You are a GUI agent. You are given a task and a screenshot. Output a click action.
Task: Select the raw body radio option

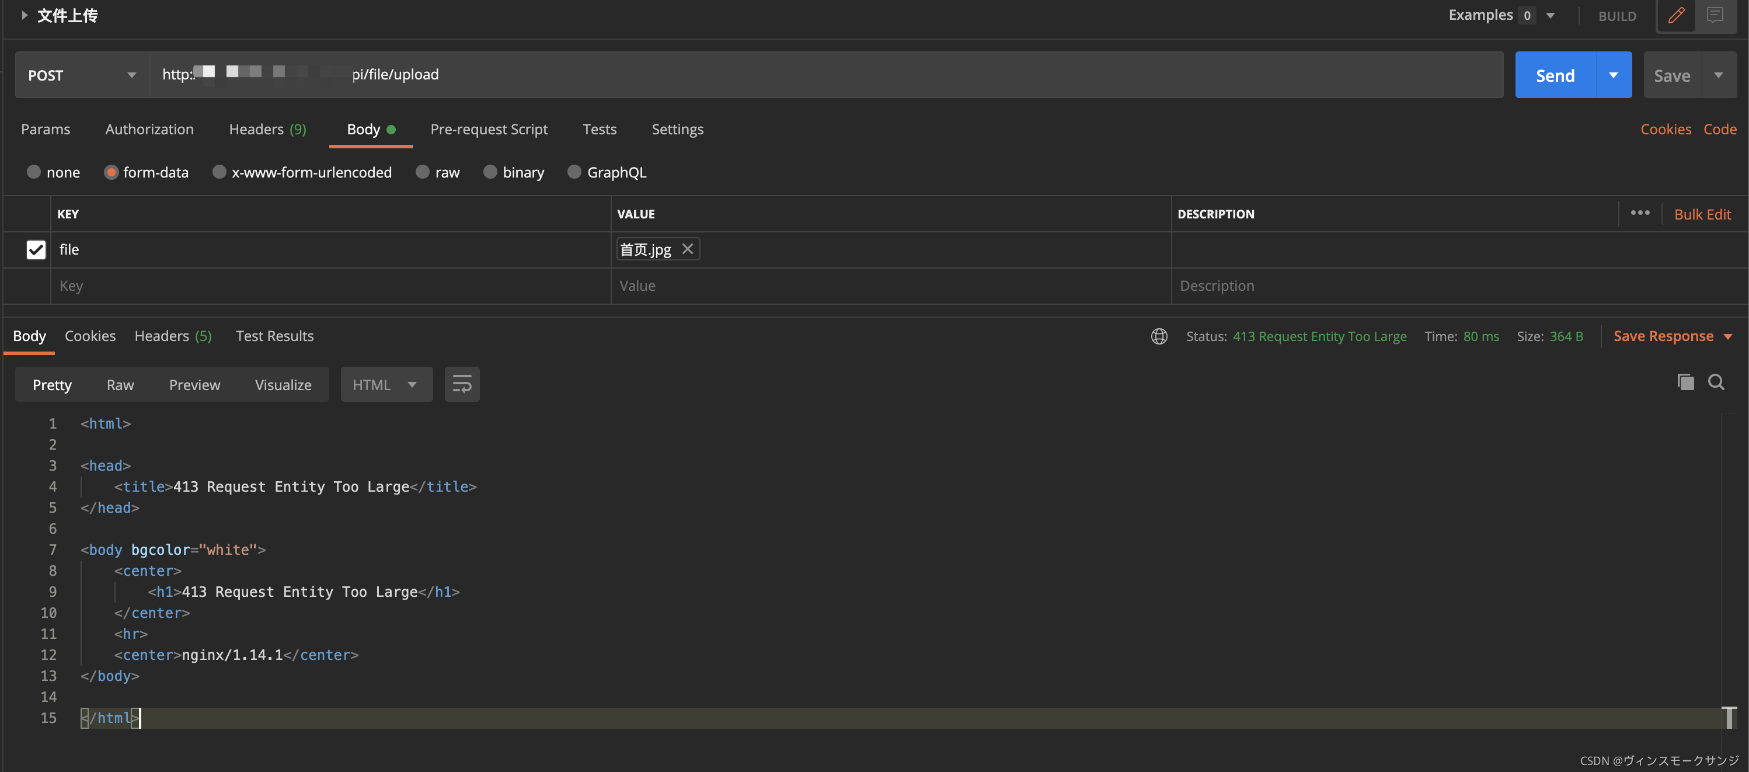click(422, 172)
